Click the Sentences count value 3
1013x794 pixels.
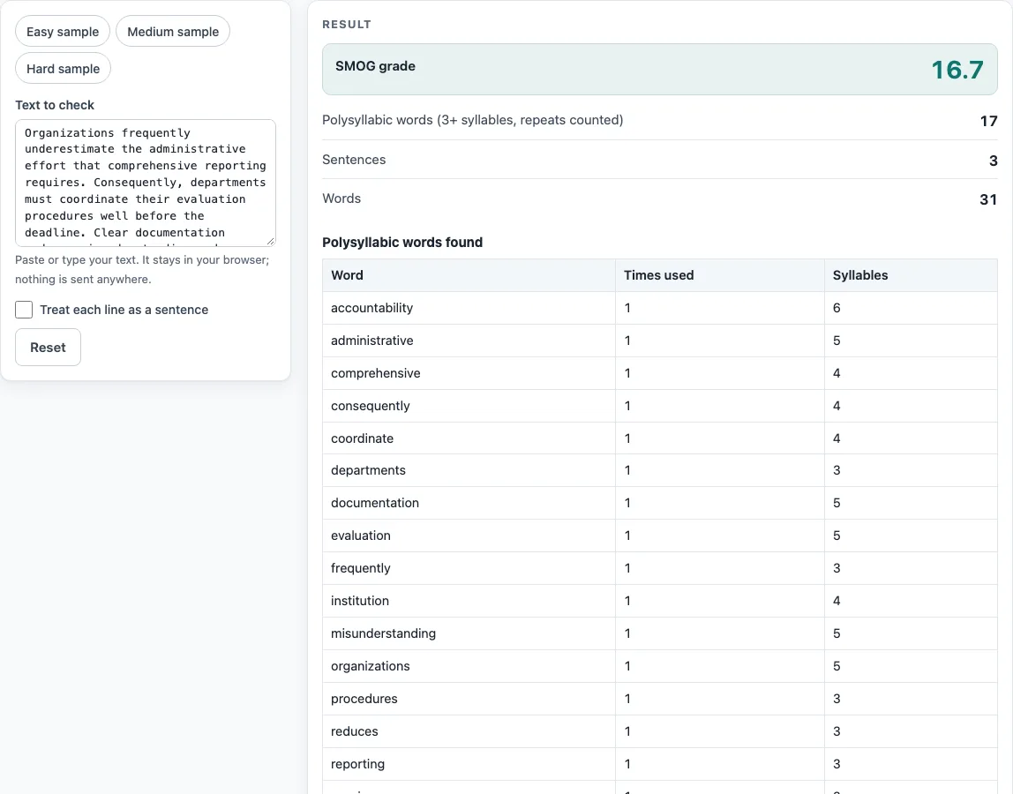(x=993, y=161)
